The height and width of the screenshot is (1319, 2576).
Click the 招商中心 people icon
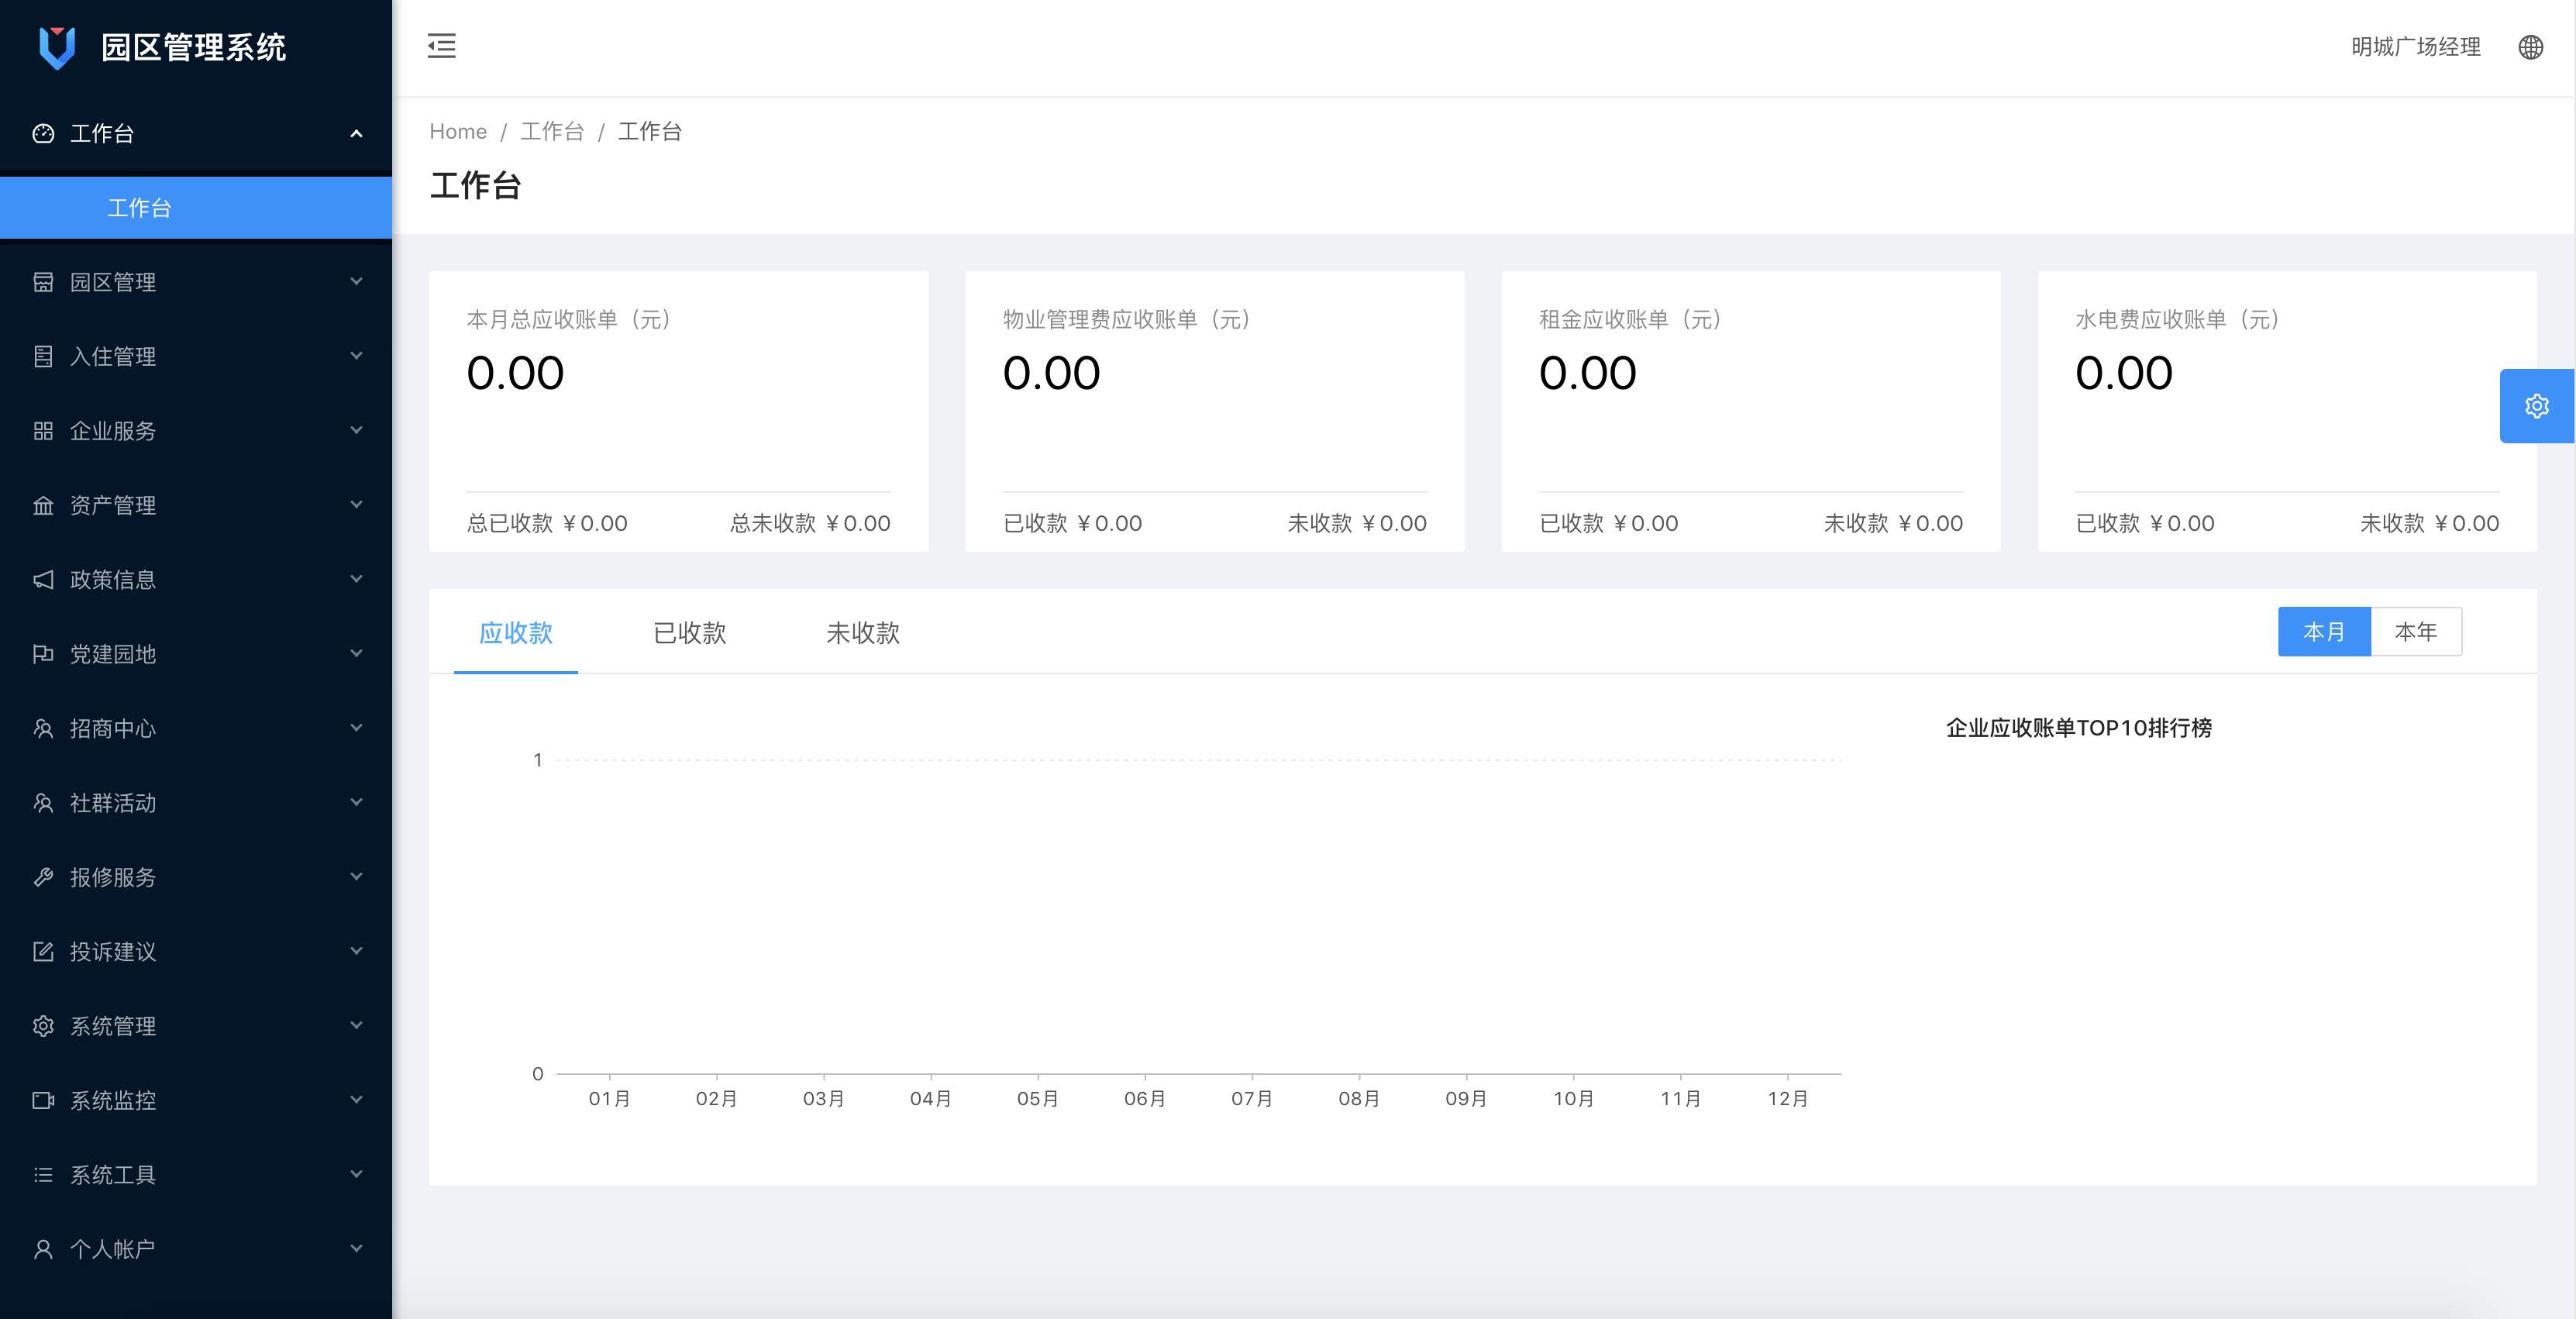click(43, 728)
